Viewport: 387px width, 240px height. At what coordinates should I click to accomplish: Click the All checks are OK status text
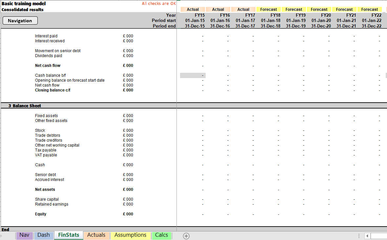click(x=159, y=4)
